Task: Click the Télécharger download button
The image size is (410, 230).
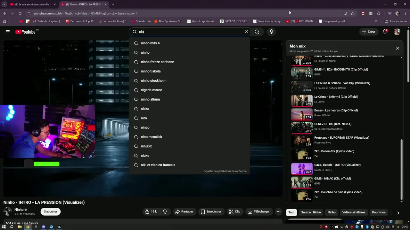Action: (259, 211)
